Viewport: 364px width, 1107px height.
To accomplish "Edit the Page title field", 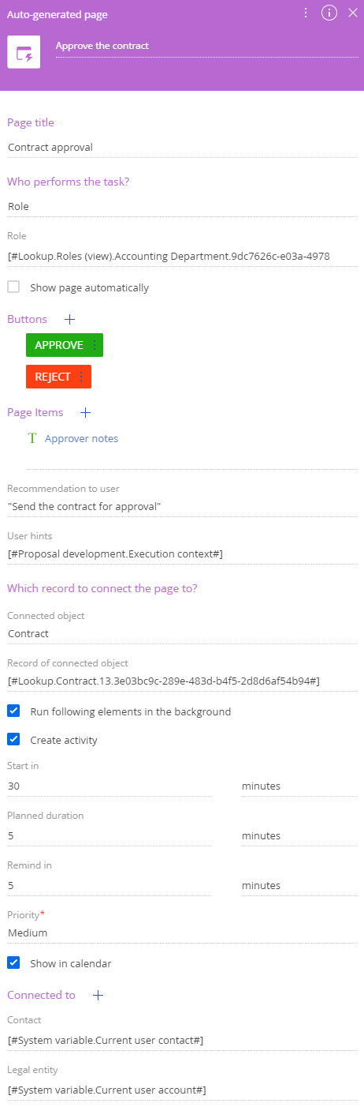I will point(182,147).
